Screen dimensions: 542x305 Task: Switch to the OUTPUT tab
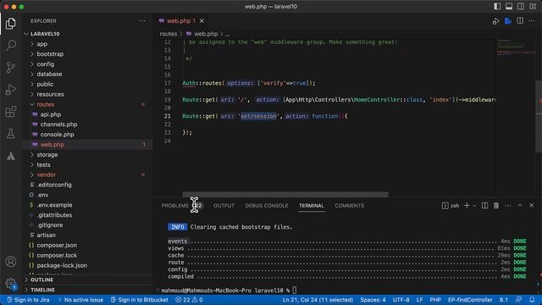point(224,206)
